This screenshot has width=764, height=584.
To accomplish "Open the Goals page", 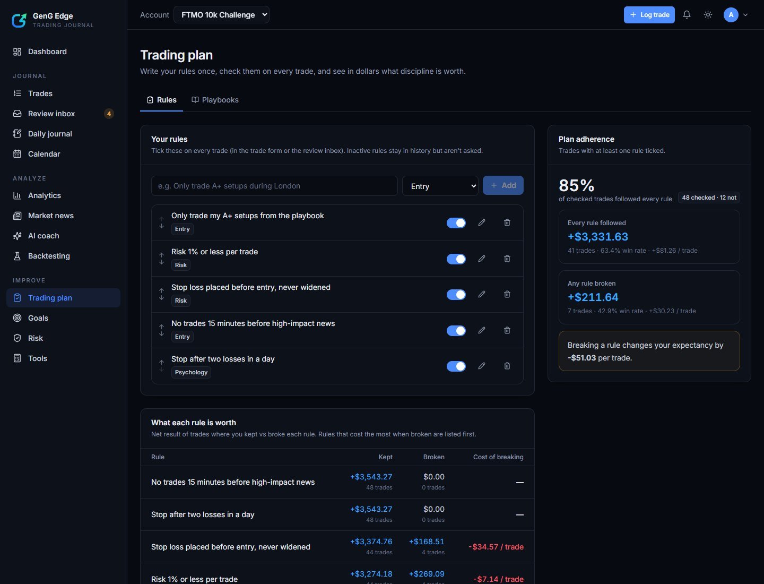I will coord(64,318).
